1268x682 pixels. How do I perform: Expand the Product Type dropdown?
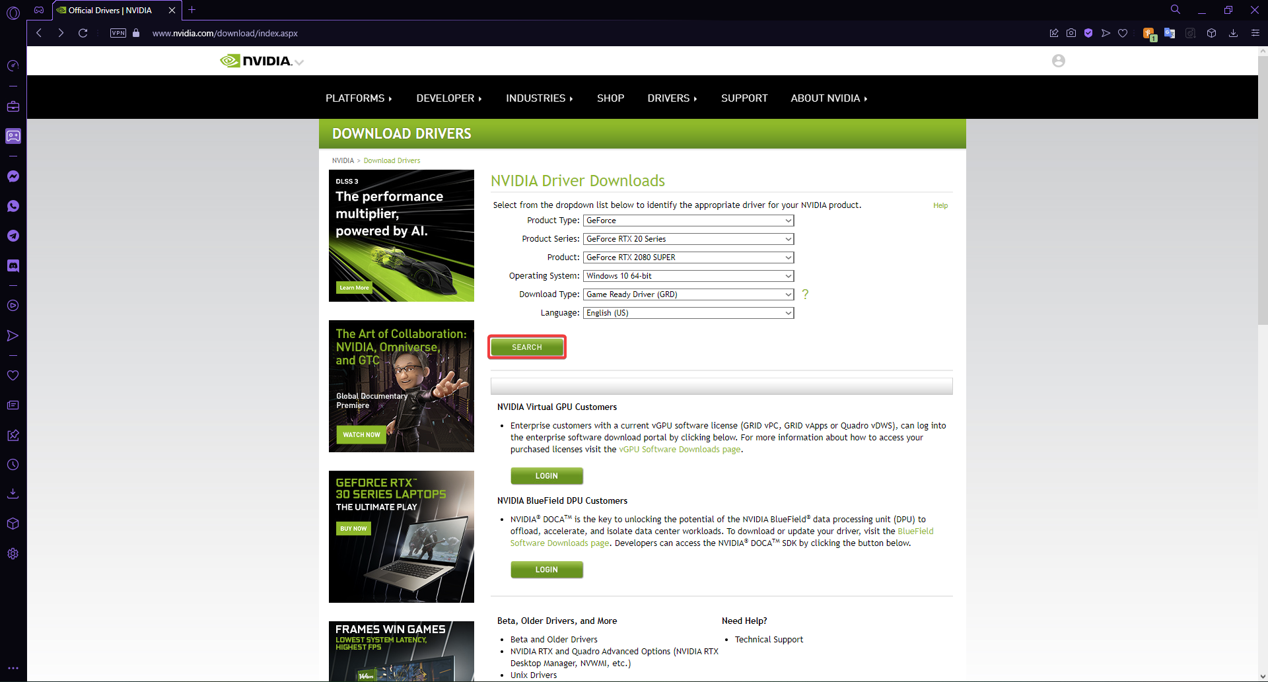(x=689, y=221)
